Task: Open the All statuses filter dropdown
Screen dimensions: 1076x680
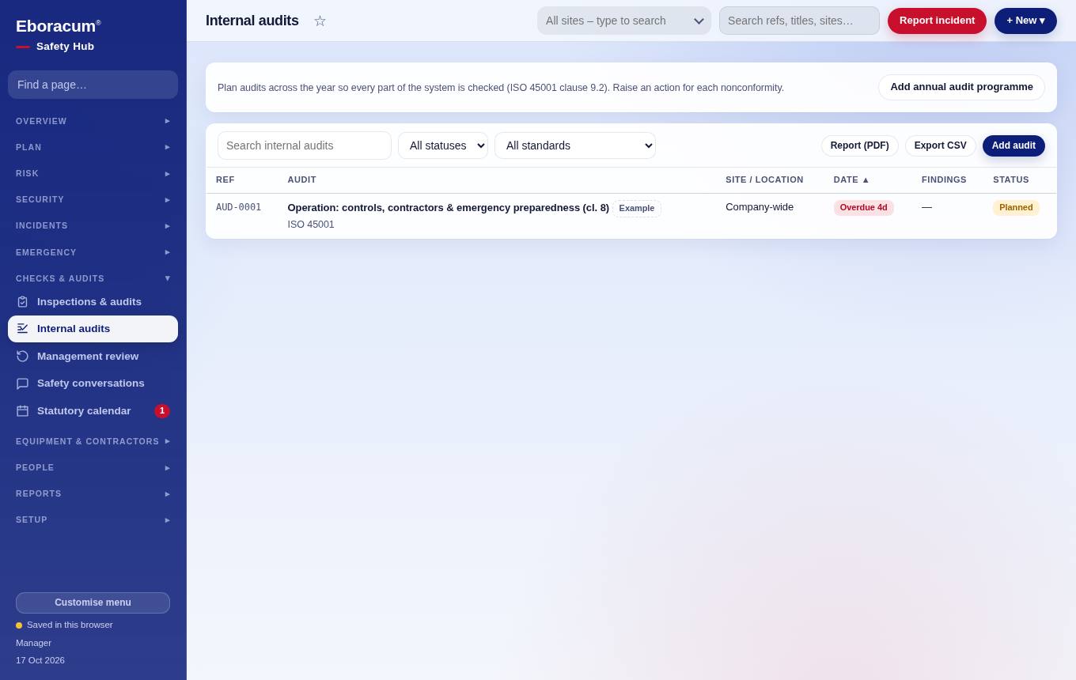Action: (443, 145)
